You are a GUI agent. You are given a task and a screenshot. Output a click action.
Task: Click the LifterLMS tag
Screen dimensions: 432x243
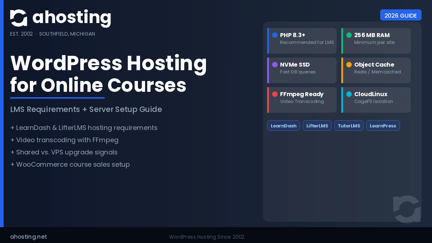(x=317, y=126)
